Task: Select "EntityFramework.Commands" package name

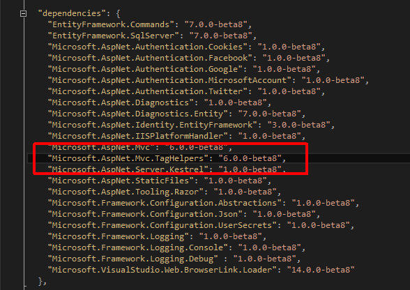Action: (x=111, y=24)
